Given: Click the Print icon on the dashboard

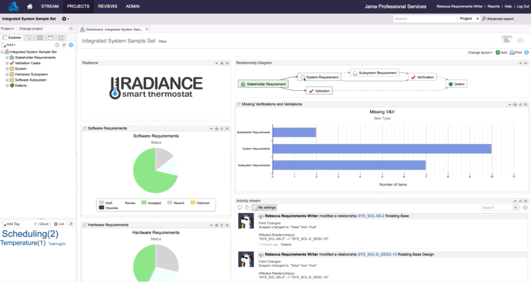Looking at the screenshot, I should click(515, 52).
